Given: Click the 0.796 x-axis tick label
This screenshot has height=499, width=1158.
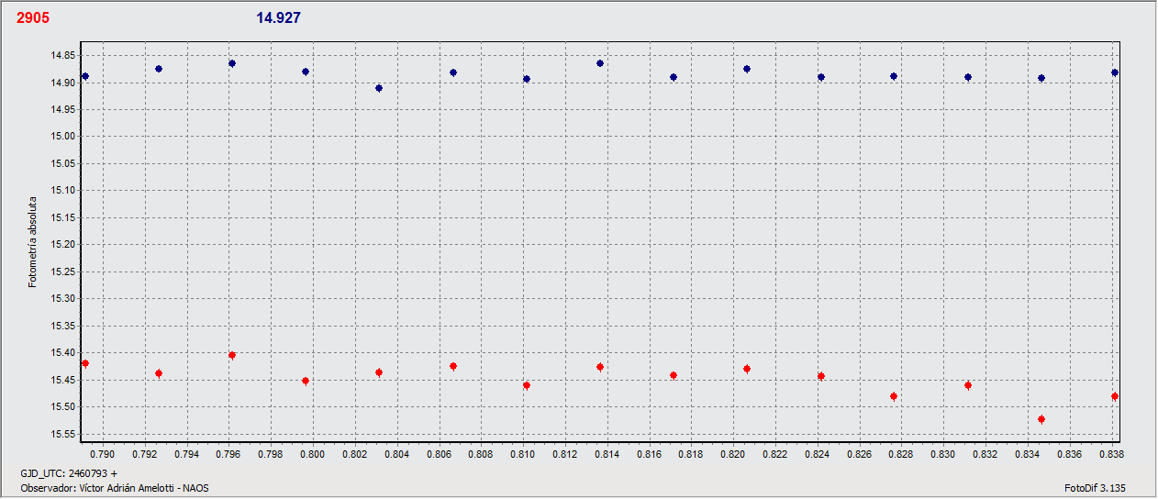Looking at the screenshot, I should pyautogui.click(x=228, y=454).
